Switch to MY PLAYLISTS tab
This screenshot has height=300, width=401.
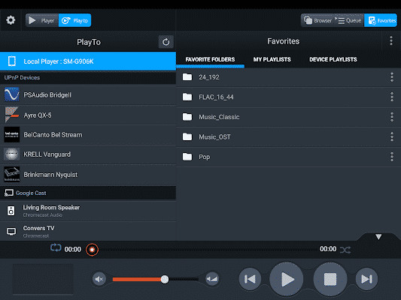272,60
